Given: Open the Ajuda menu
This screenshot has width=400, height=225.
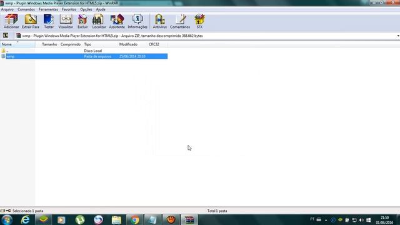Looking at the screenshot, I should 101,9.
